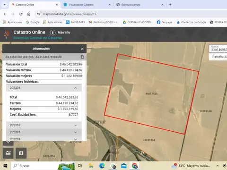Screen dimensions: 227x170
Task: Click the Parcela search result
Action: pyautogui.click(x=218, y=57)
